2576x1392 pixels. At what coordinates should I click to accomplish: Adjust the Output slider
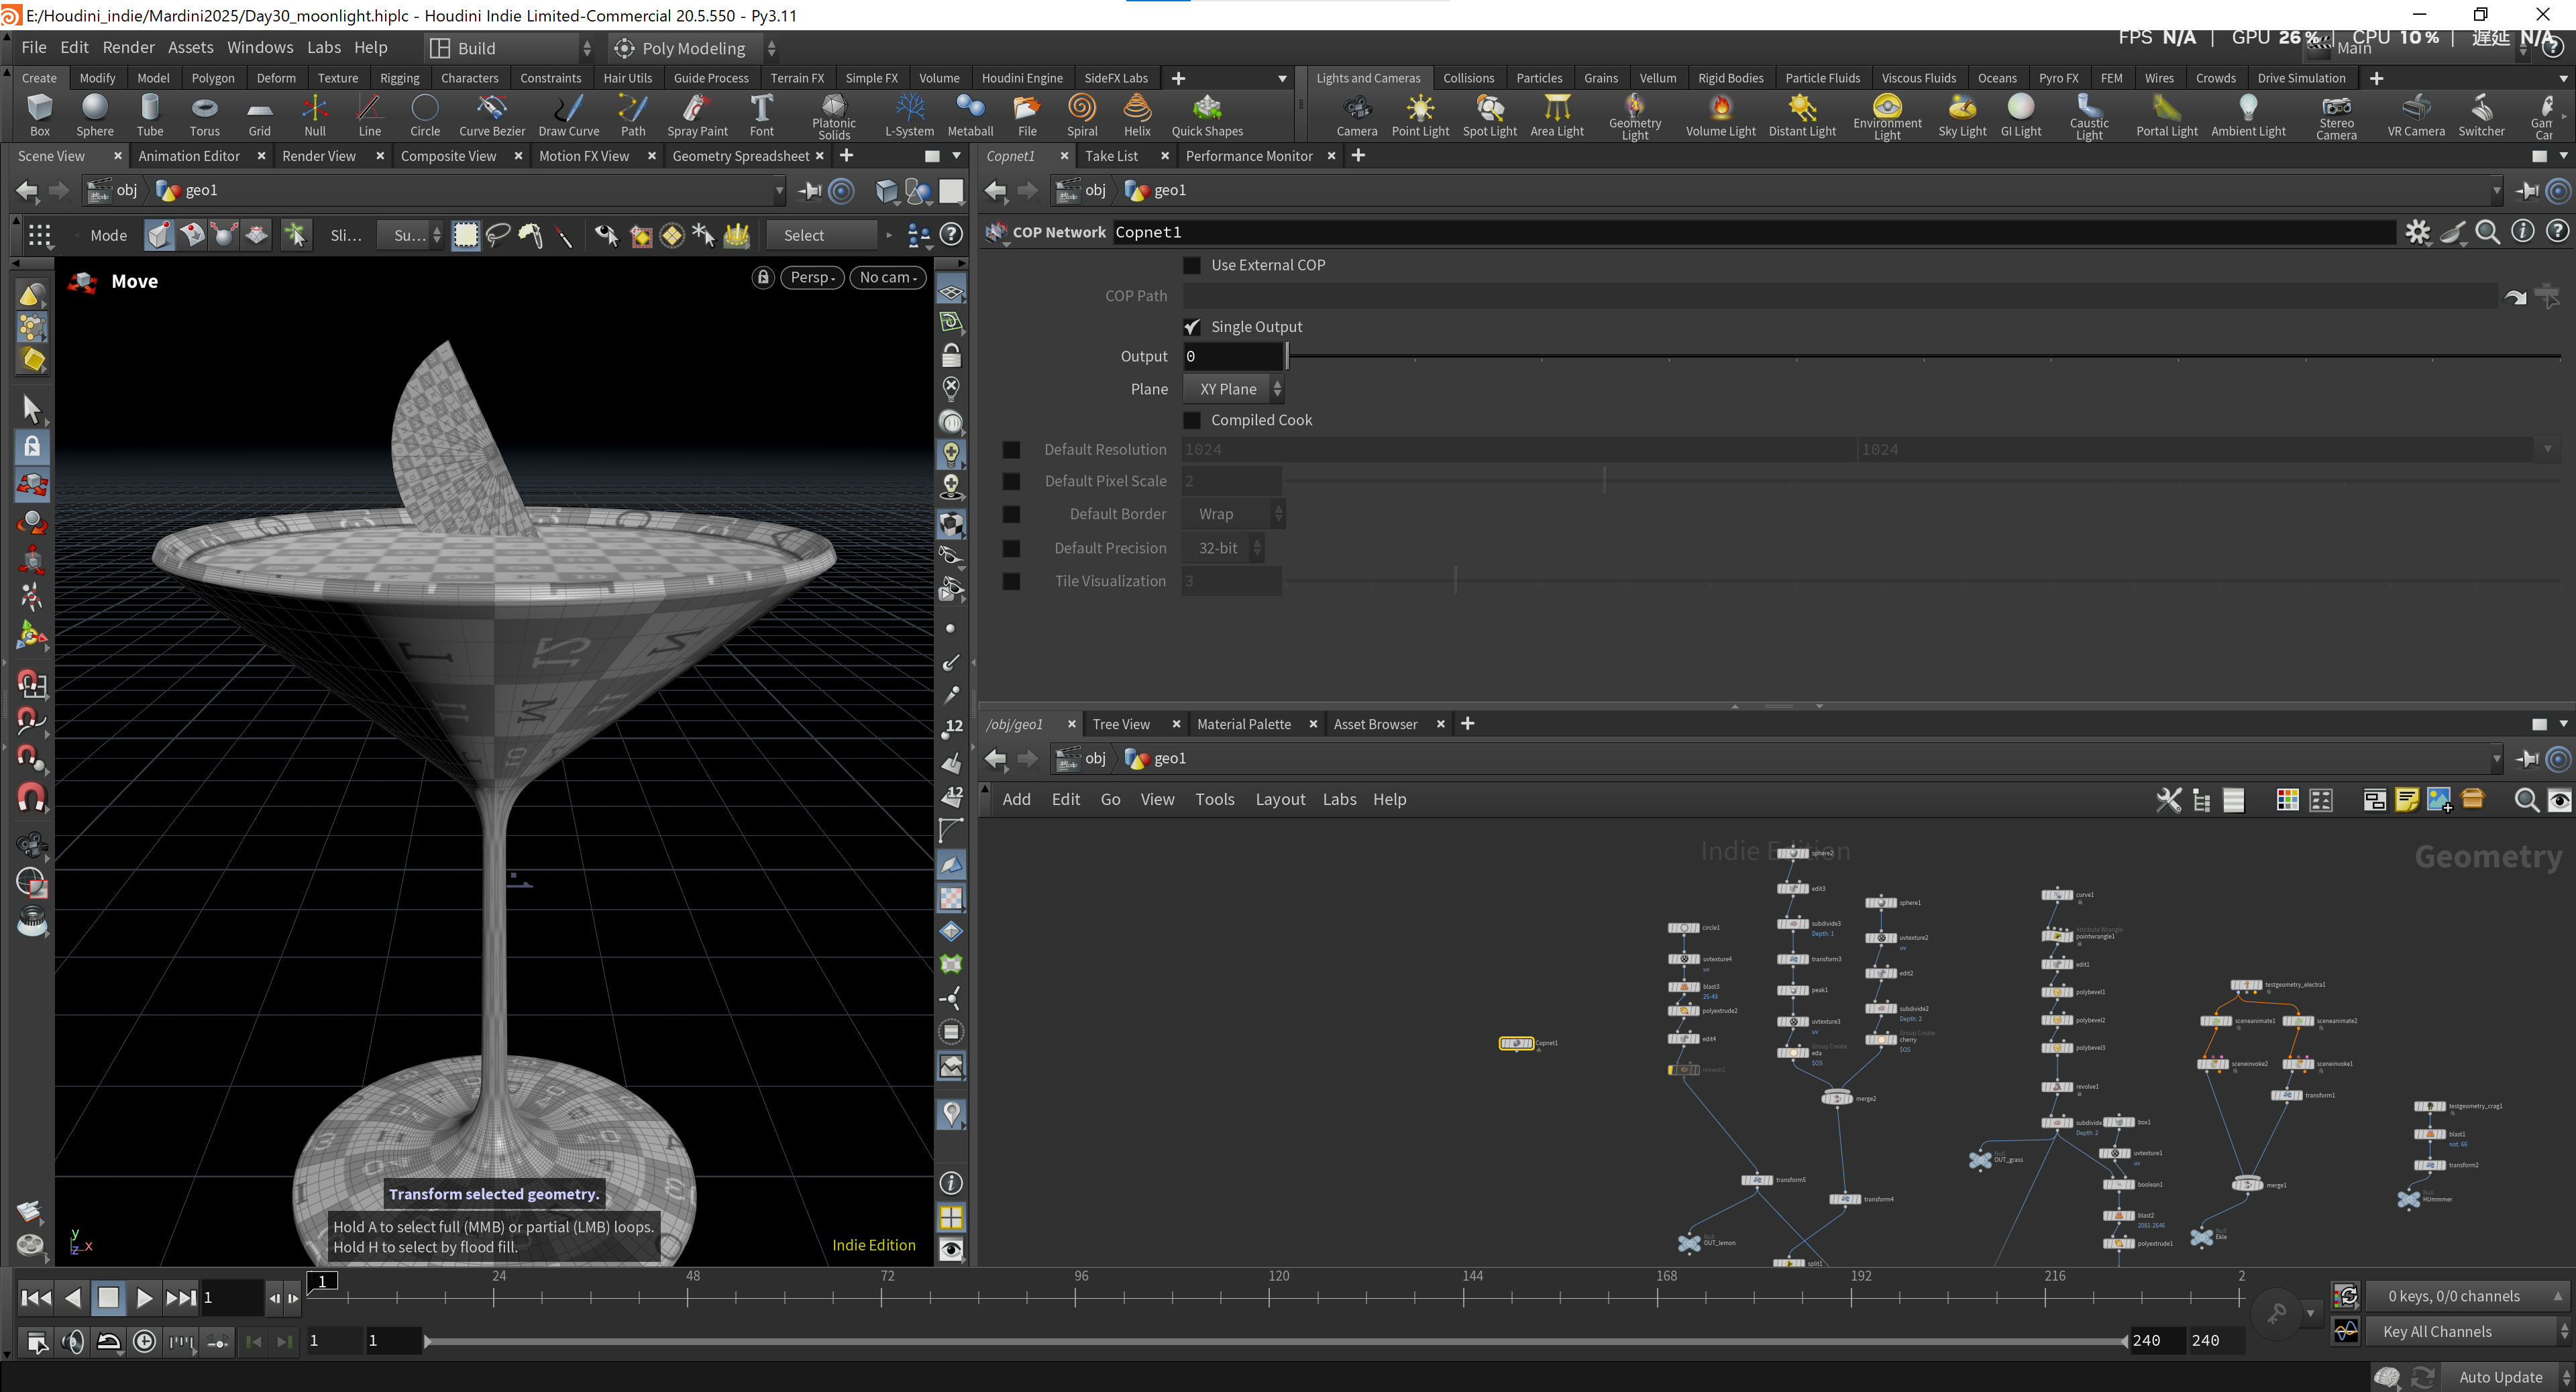point(1923,356)
